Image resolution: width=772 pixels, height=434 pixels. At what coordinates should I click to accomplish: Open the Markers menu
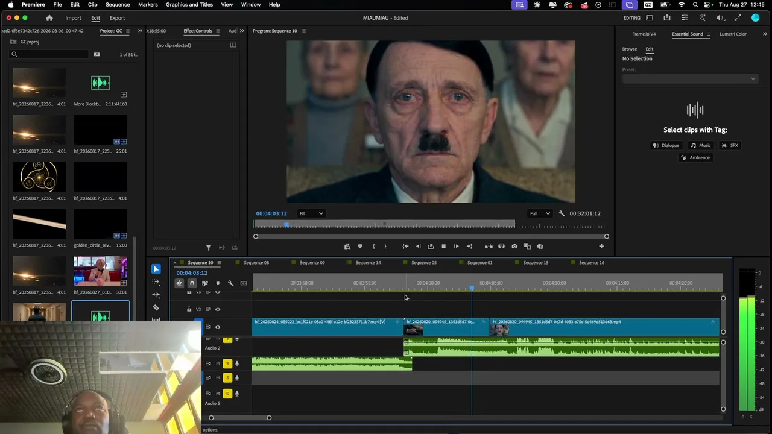point(148,5)
